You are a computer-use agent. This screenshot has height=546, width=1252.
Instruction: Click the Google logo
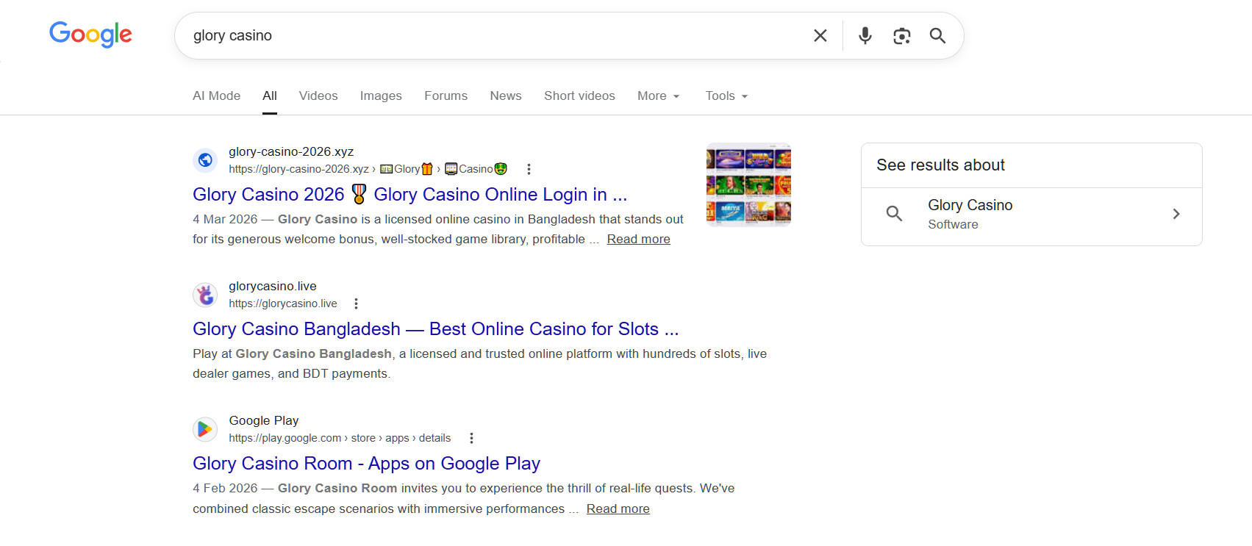coord(90,34)
